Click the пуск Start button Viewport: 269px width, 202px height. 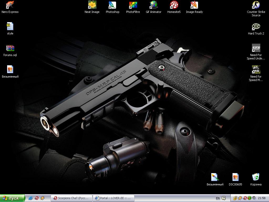tap(13, 198)
